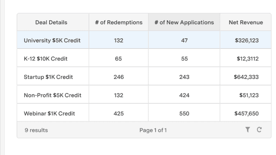The width and height of the screenshot is (276, 155).
Task: Click net revenue $12,3112
Action: (x=248, y=59)
